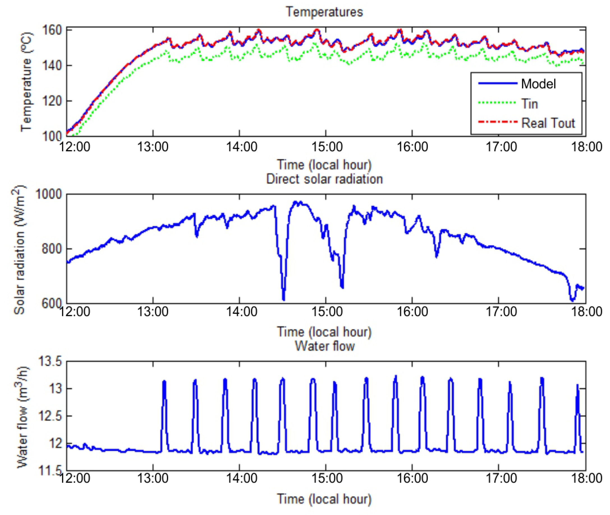Image resolution: width=610 pixels, height=515 pixels.
Task: Click the Solar radiation y-axis label
Action: (x=19, y=250)
